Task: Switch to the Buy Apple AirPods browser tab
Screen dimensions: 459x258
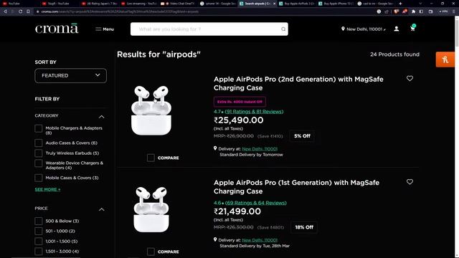Action: point(295,4)
